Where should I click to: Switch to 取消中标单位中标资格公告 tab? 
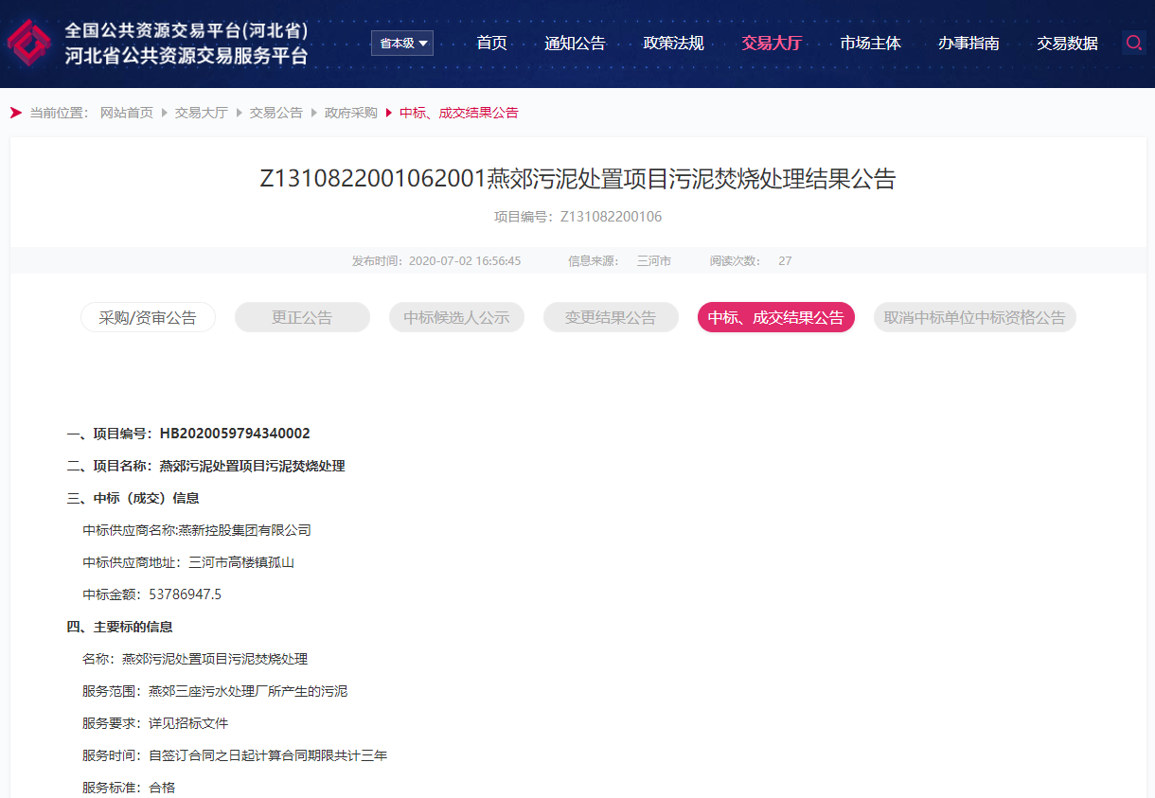pyautogui.click(x=975, y=317)
